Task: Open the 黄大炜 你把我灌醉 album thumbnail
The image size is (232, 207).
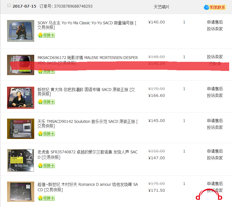Action: (x=21, y=98)
